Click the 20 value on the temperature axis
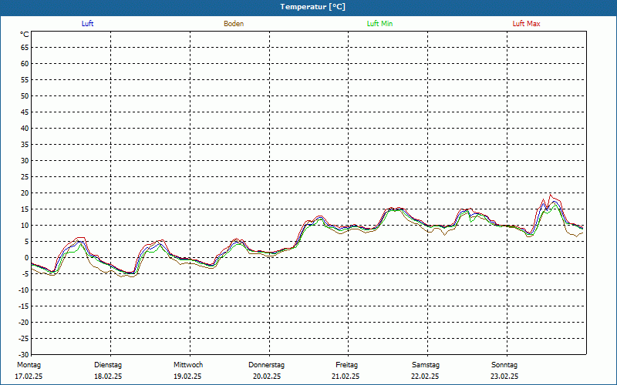The height and width of the screenshot is (385, 617). (25, 193)
